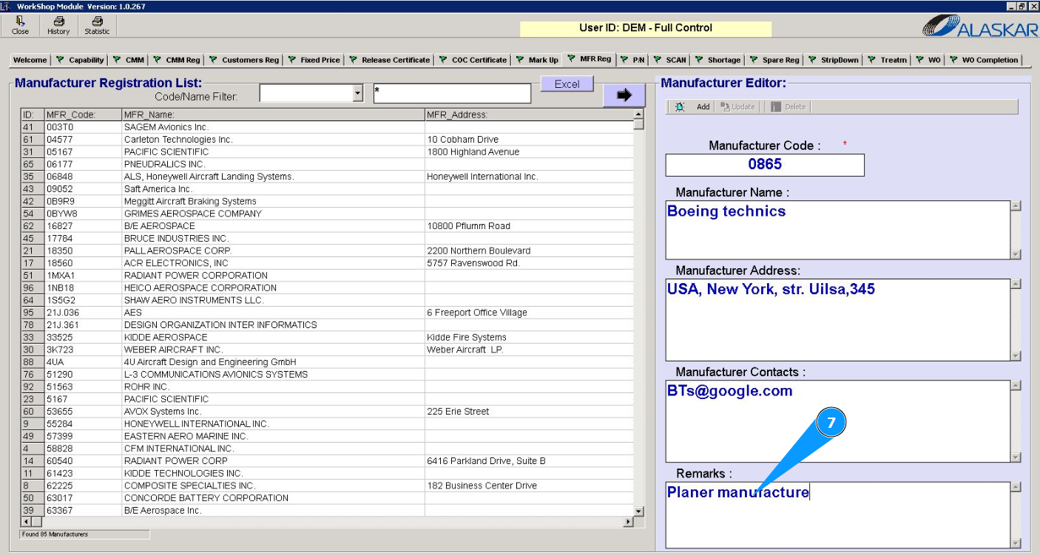1040x555 pixels.
Task: Switch to the WO tab
Action: coord(928,60)
